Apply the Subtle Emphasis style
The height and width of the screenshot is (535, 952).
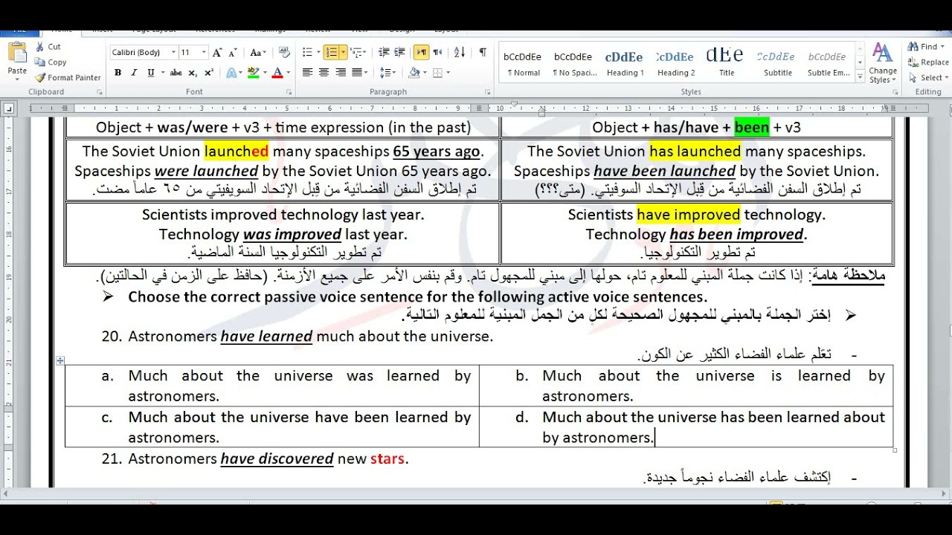(x=828, y=64)
